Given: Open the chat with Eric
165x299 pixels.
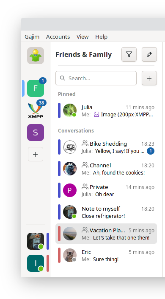Looking at the screenshot, I should 106,255.
